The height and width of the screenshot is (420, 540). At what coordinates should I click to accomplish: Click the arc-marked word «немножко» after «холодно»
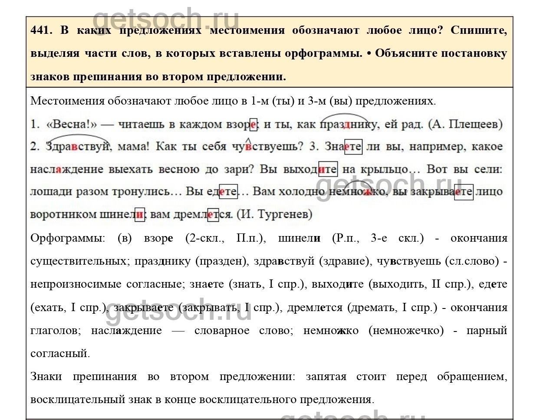point(357,192)
